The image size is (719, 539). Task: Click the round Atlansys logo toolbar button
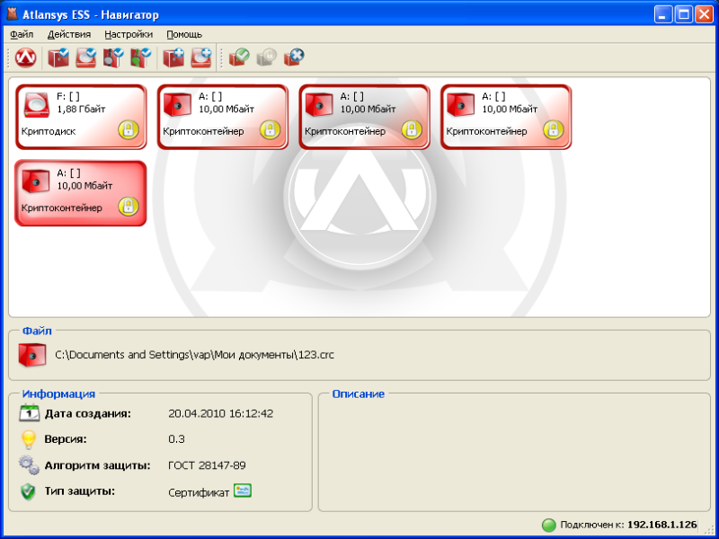tap(26, 57)
